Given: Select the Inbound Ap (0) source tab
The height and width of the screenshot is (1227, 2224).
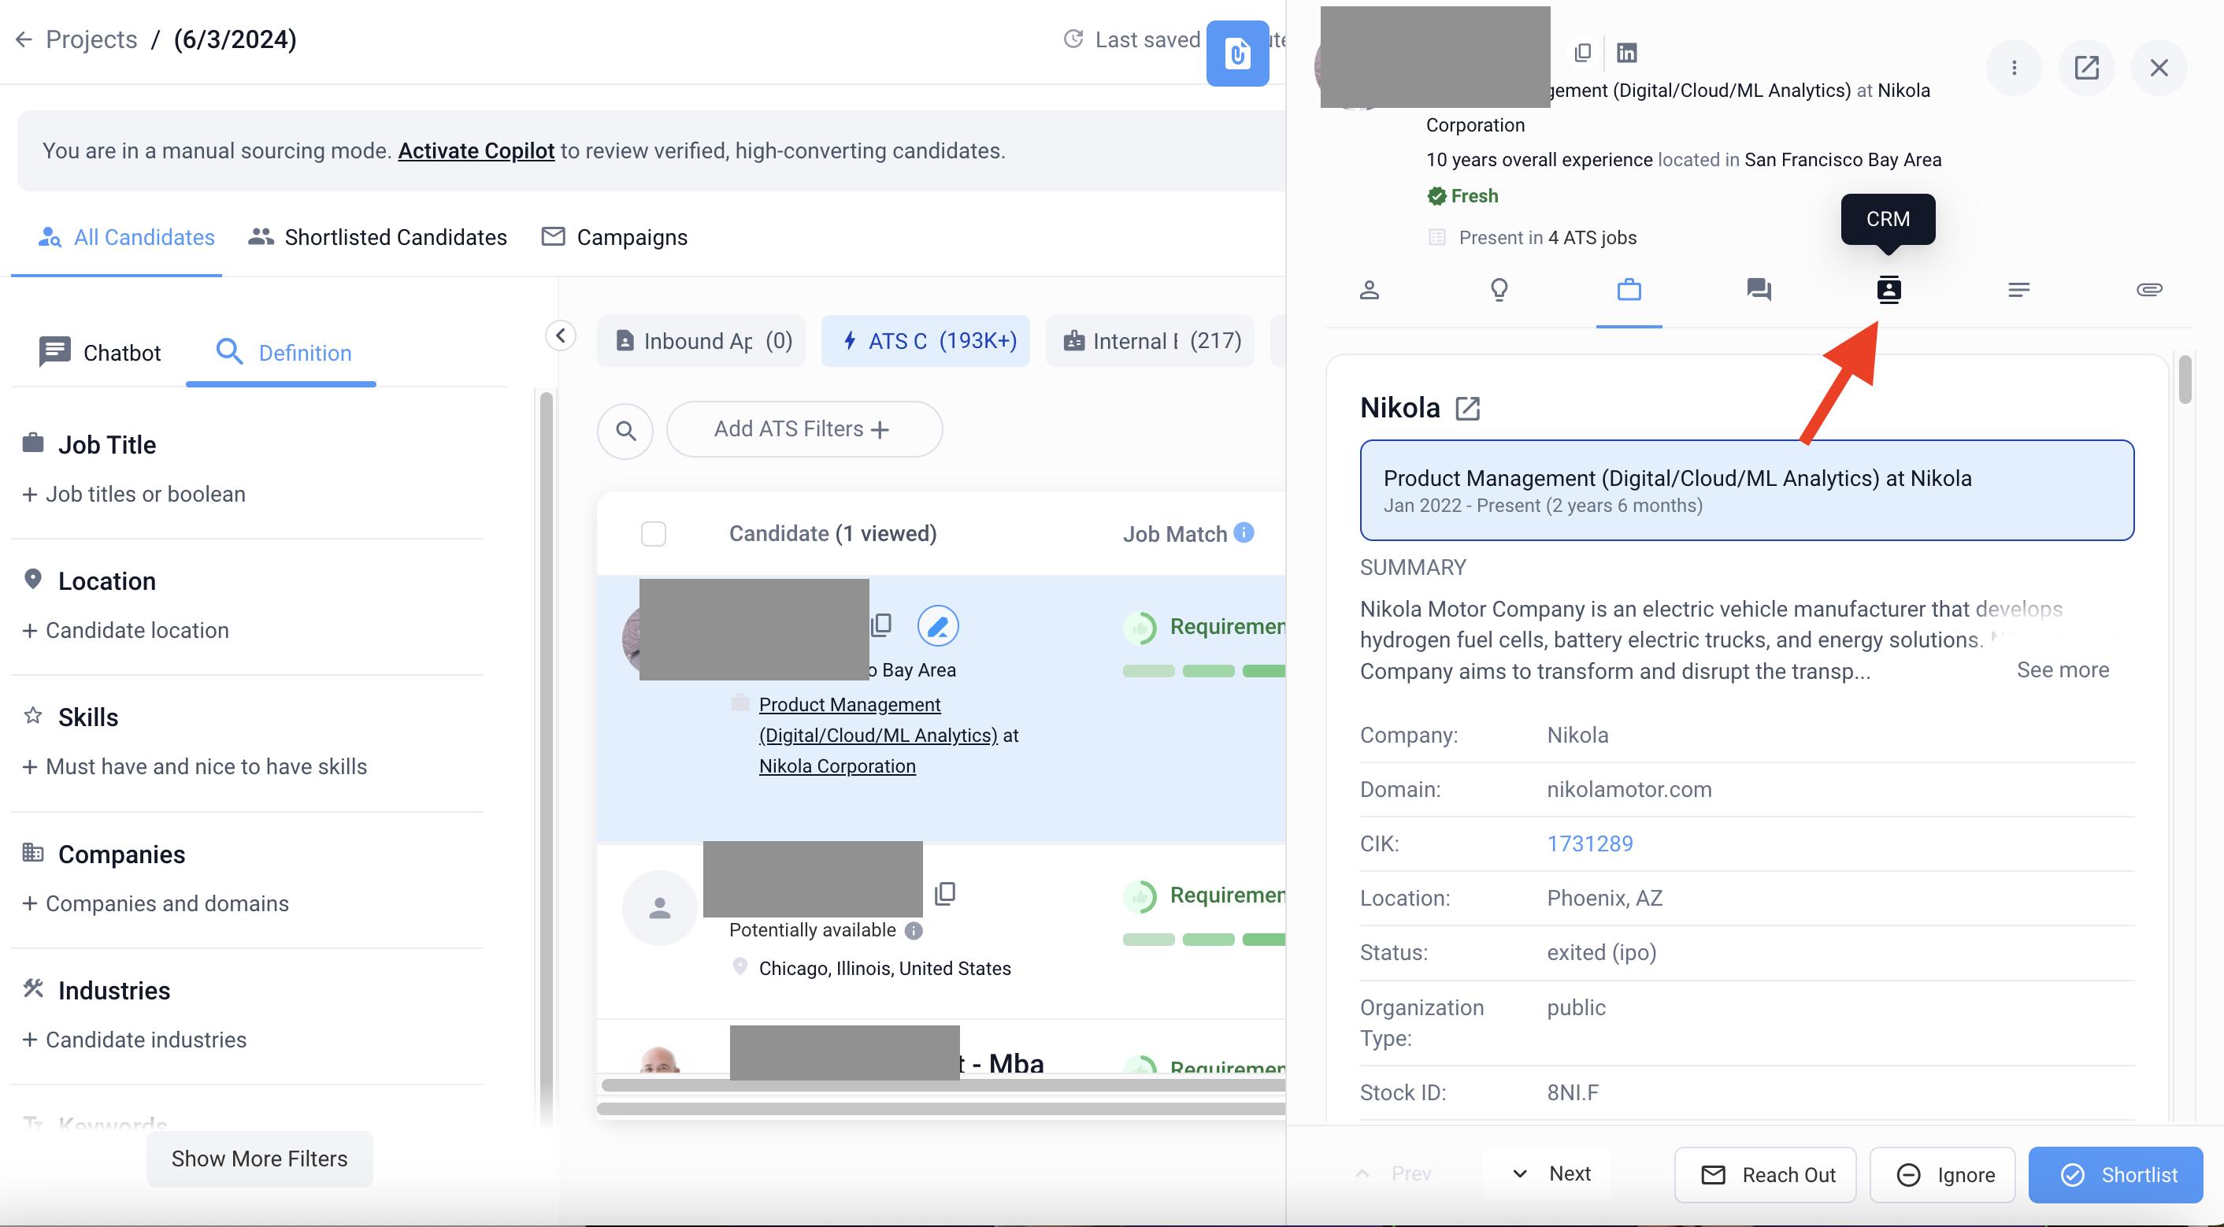Looking at the screenshot, I should pyautogui.click(x=701, y=341).
